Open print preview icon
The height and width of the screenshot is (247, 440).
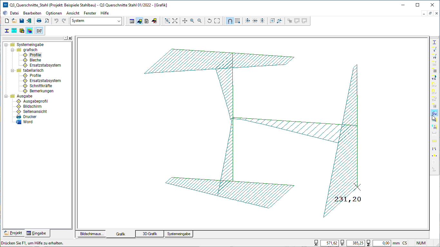[x=47, y=21]
